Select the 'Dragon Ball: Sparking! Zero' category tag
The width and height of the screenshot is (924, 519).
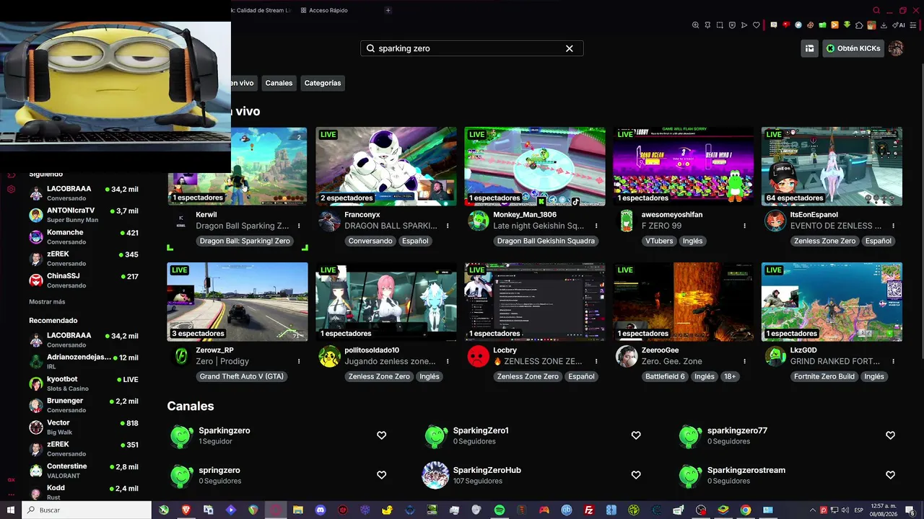pyautogui.click(x=245, y=241)
